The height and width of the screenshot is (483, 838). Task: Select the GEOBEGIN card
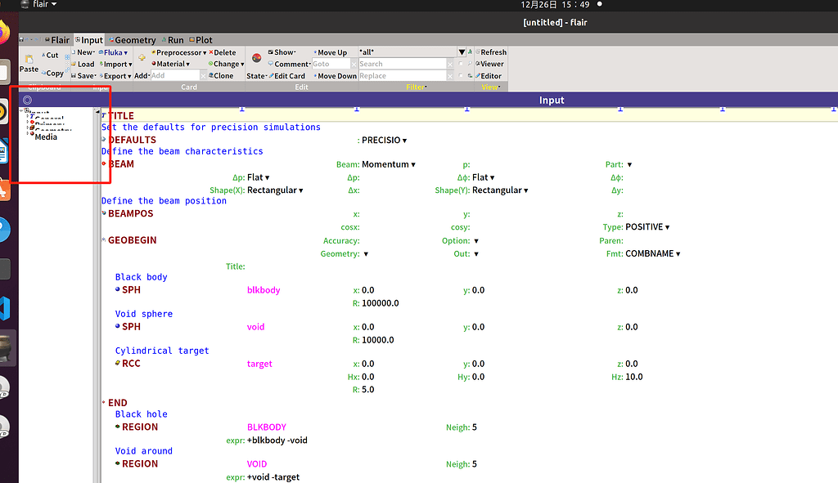click(132, 240)
